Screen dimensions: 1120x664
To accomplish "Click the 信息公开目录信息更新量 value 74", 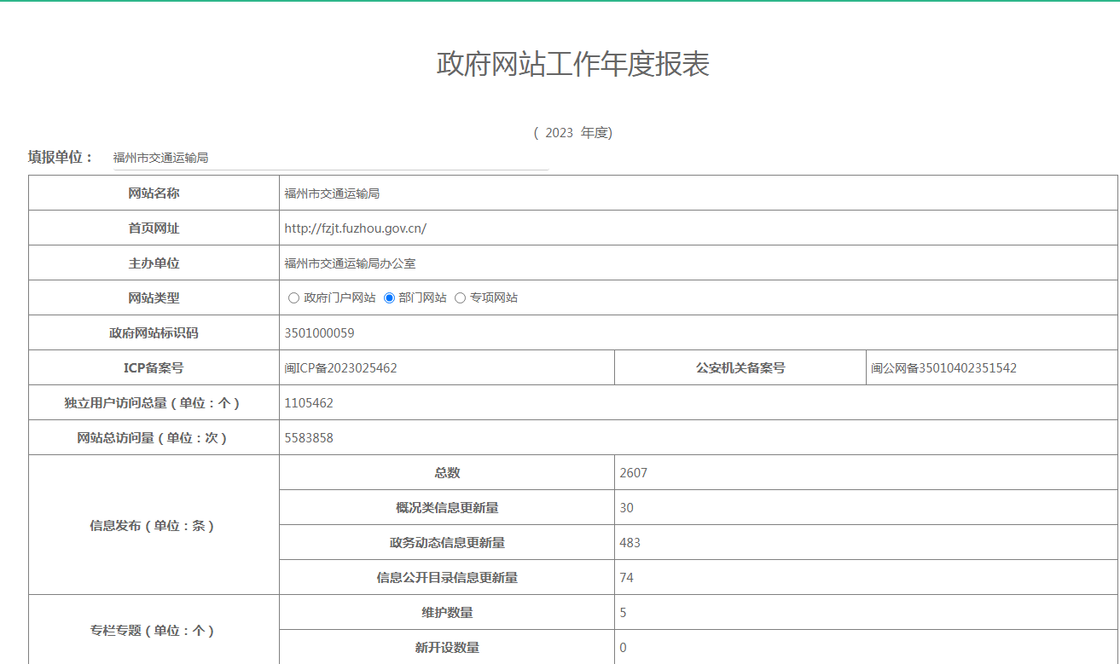I will tap(627, 578).
